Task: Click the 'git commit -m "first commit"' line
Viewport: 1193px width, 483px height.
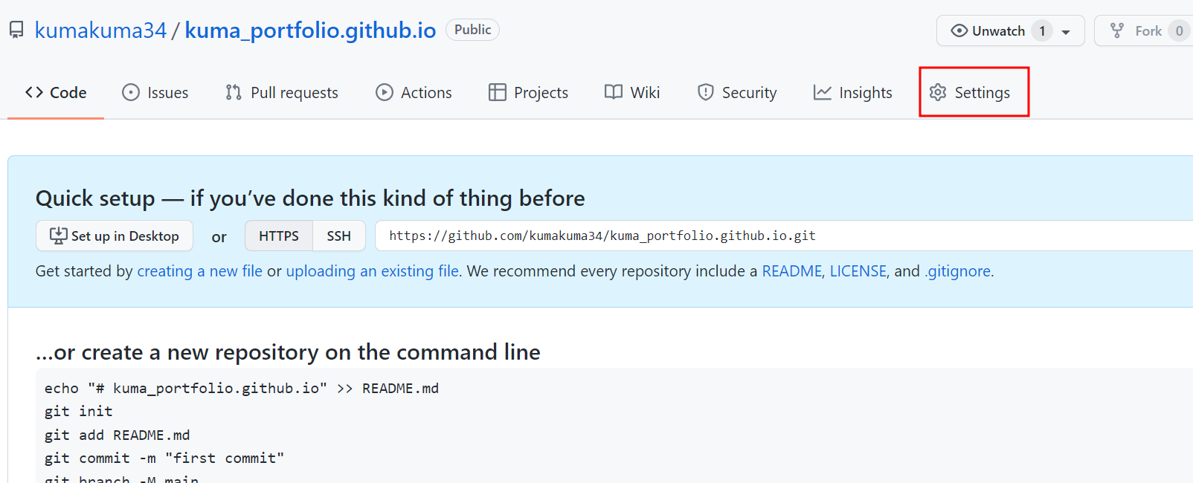Action: click(x=164, y=458)
